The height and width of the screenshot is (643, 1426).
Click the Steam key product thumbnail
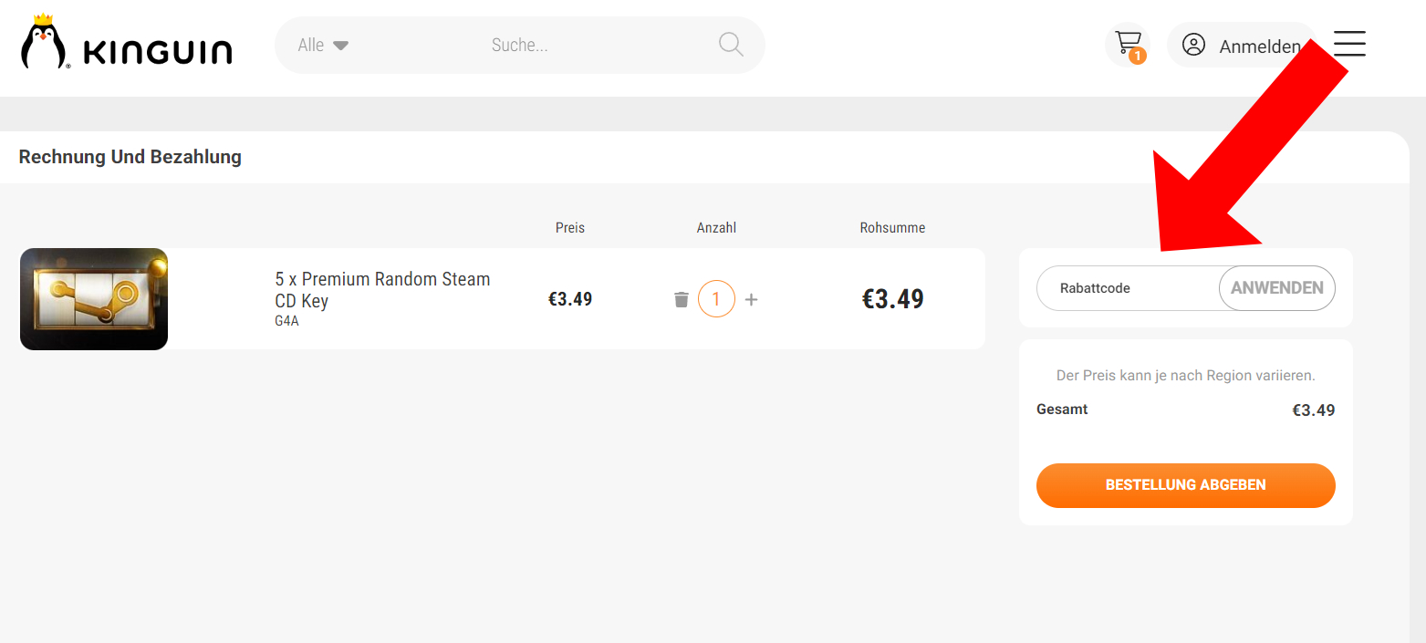coord(94,299)
